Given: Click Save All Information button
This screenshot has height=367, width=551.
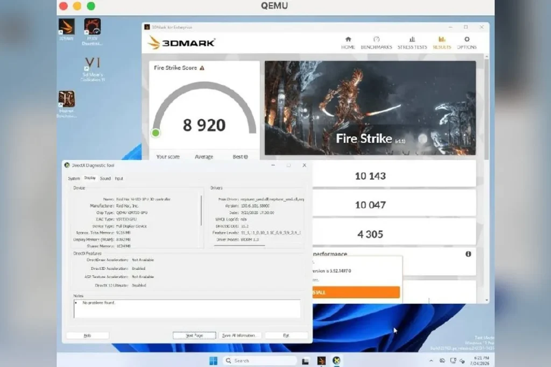Looking at the screenshot, I should (x=239, y=335).
